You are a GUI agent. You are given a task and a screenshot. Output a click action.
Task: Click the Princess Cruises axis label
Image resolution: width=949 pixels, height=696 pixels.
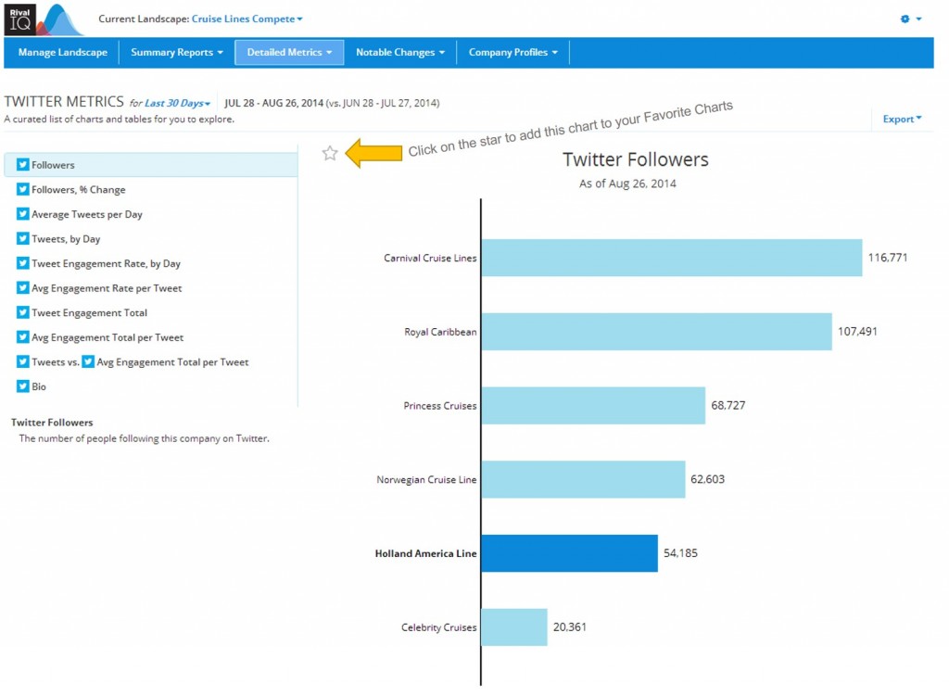440,406
